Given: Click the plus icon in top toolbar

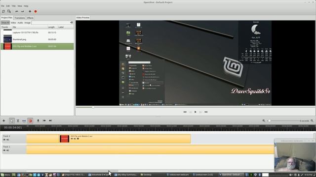Looking at the screenshot, I should (30, 11).
